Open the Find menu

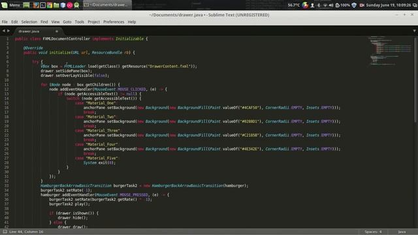(x=44, y=22)
